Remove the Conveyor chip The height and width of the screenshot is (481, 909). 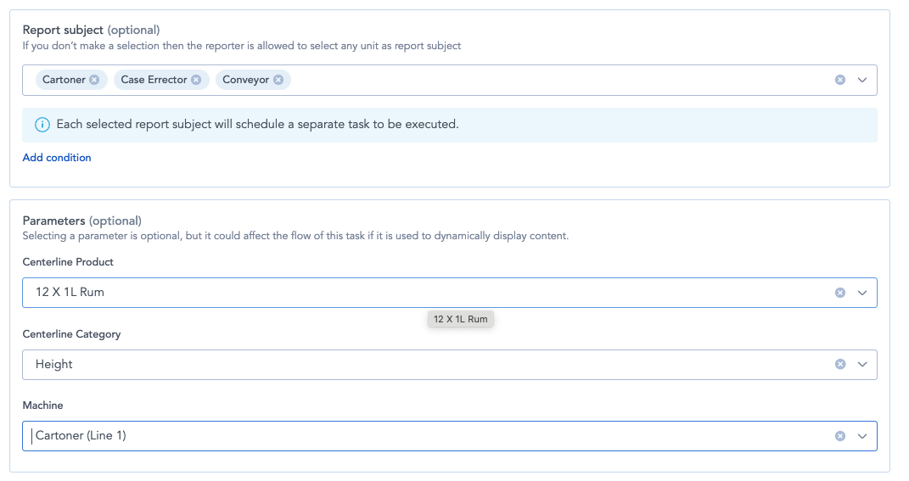click(278, 80)
